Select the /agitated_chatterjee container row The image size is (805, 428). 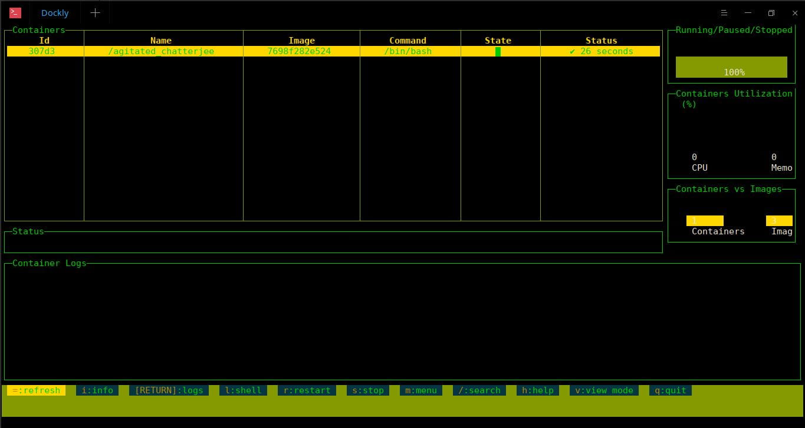333,51
